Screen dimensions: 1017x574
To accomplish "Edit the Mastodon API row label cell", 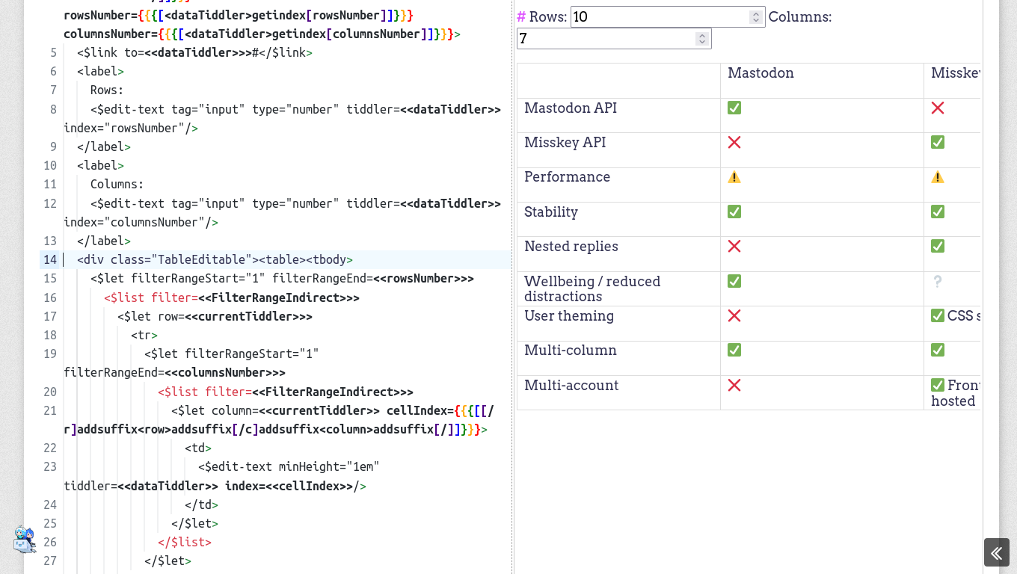I will (x=618, y=115).
